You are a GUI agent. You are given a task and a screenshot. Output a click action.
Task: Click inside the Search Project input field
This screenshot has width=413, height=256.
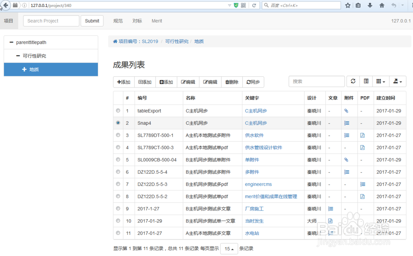51,20
